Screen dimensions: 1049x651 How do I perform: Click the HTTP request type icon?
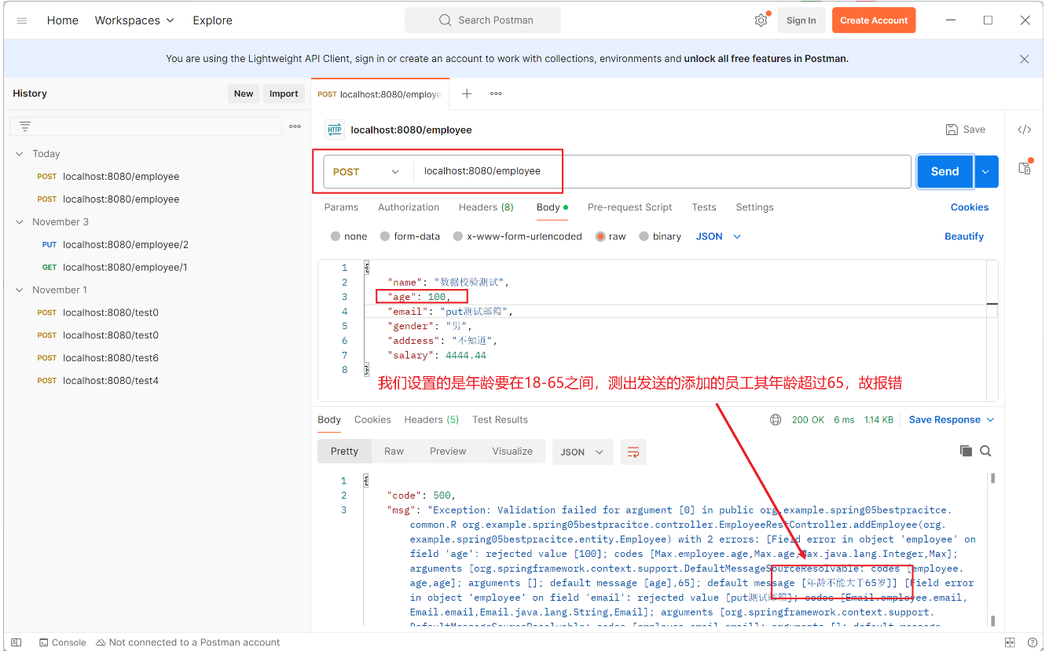click(x=335, y=130)
